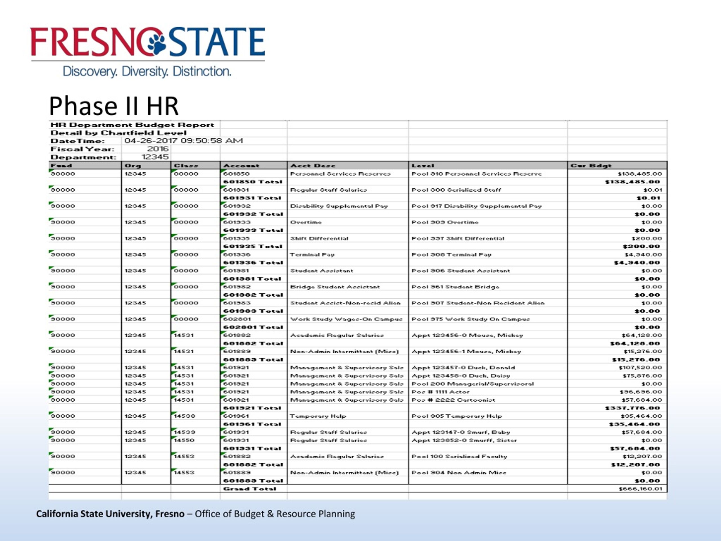Viewport: 721px width, 541px height.
Task: Click the '601933 Total' row label
Action: pos(253,230)
